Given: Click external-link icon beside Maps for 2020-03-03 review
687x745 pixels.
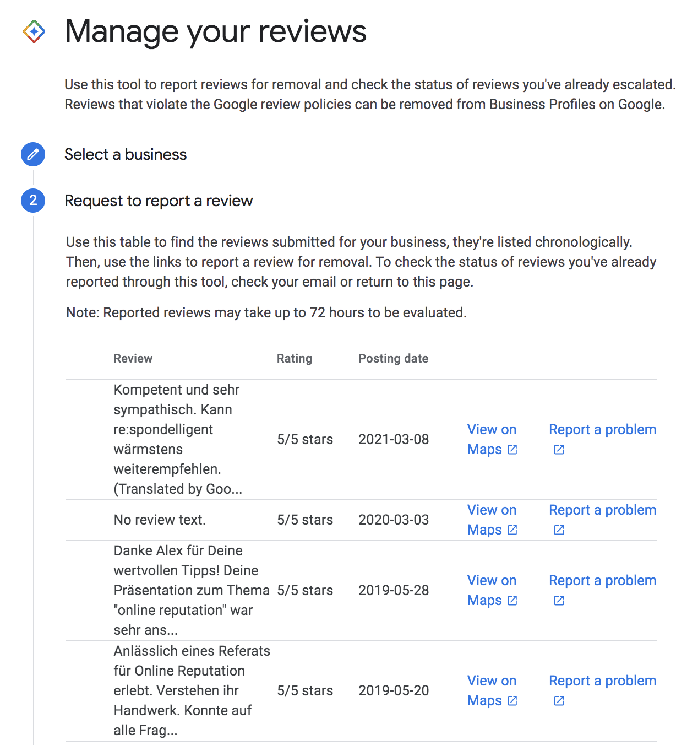Looking at the screenshot, I should tap(512, 530).
